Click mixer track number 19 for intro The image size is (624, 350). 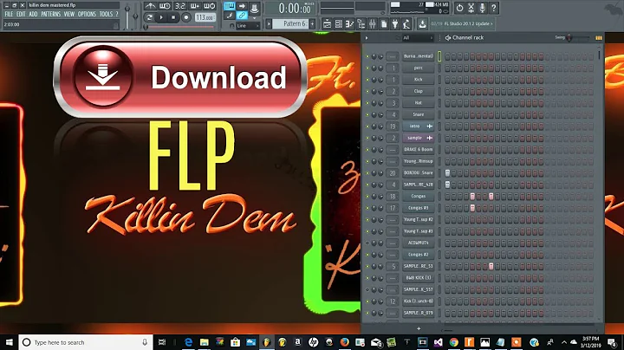393,126
